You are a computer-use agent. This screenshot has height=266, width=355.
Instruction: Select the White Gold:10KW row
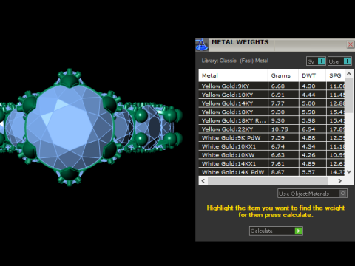[x=271, y=155]
